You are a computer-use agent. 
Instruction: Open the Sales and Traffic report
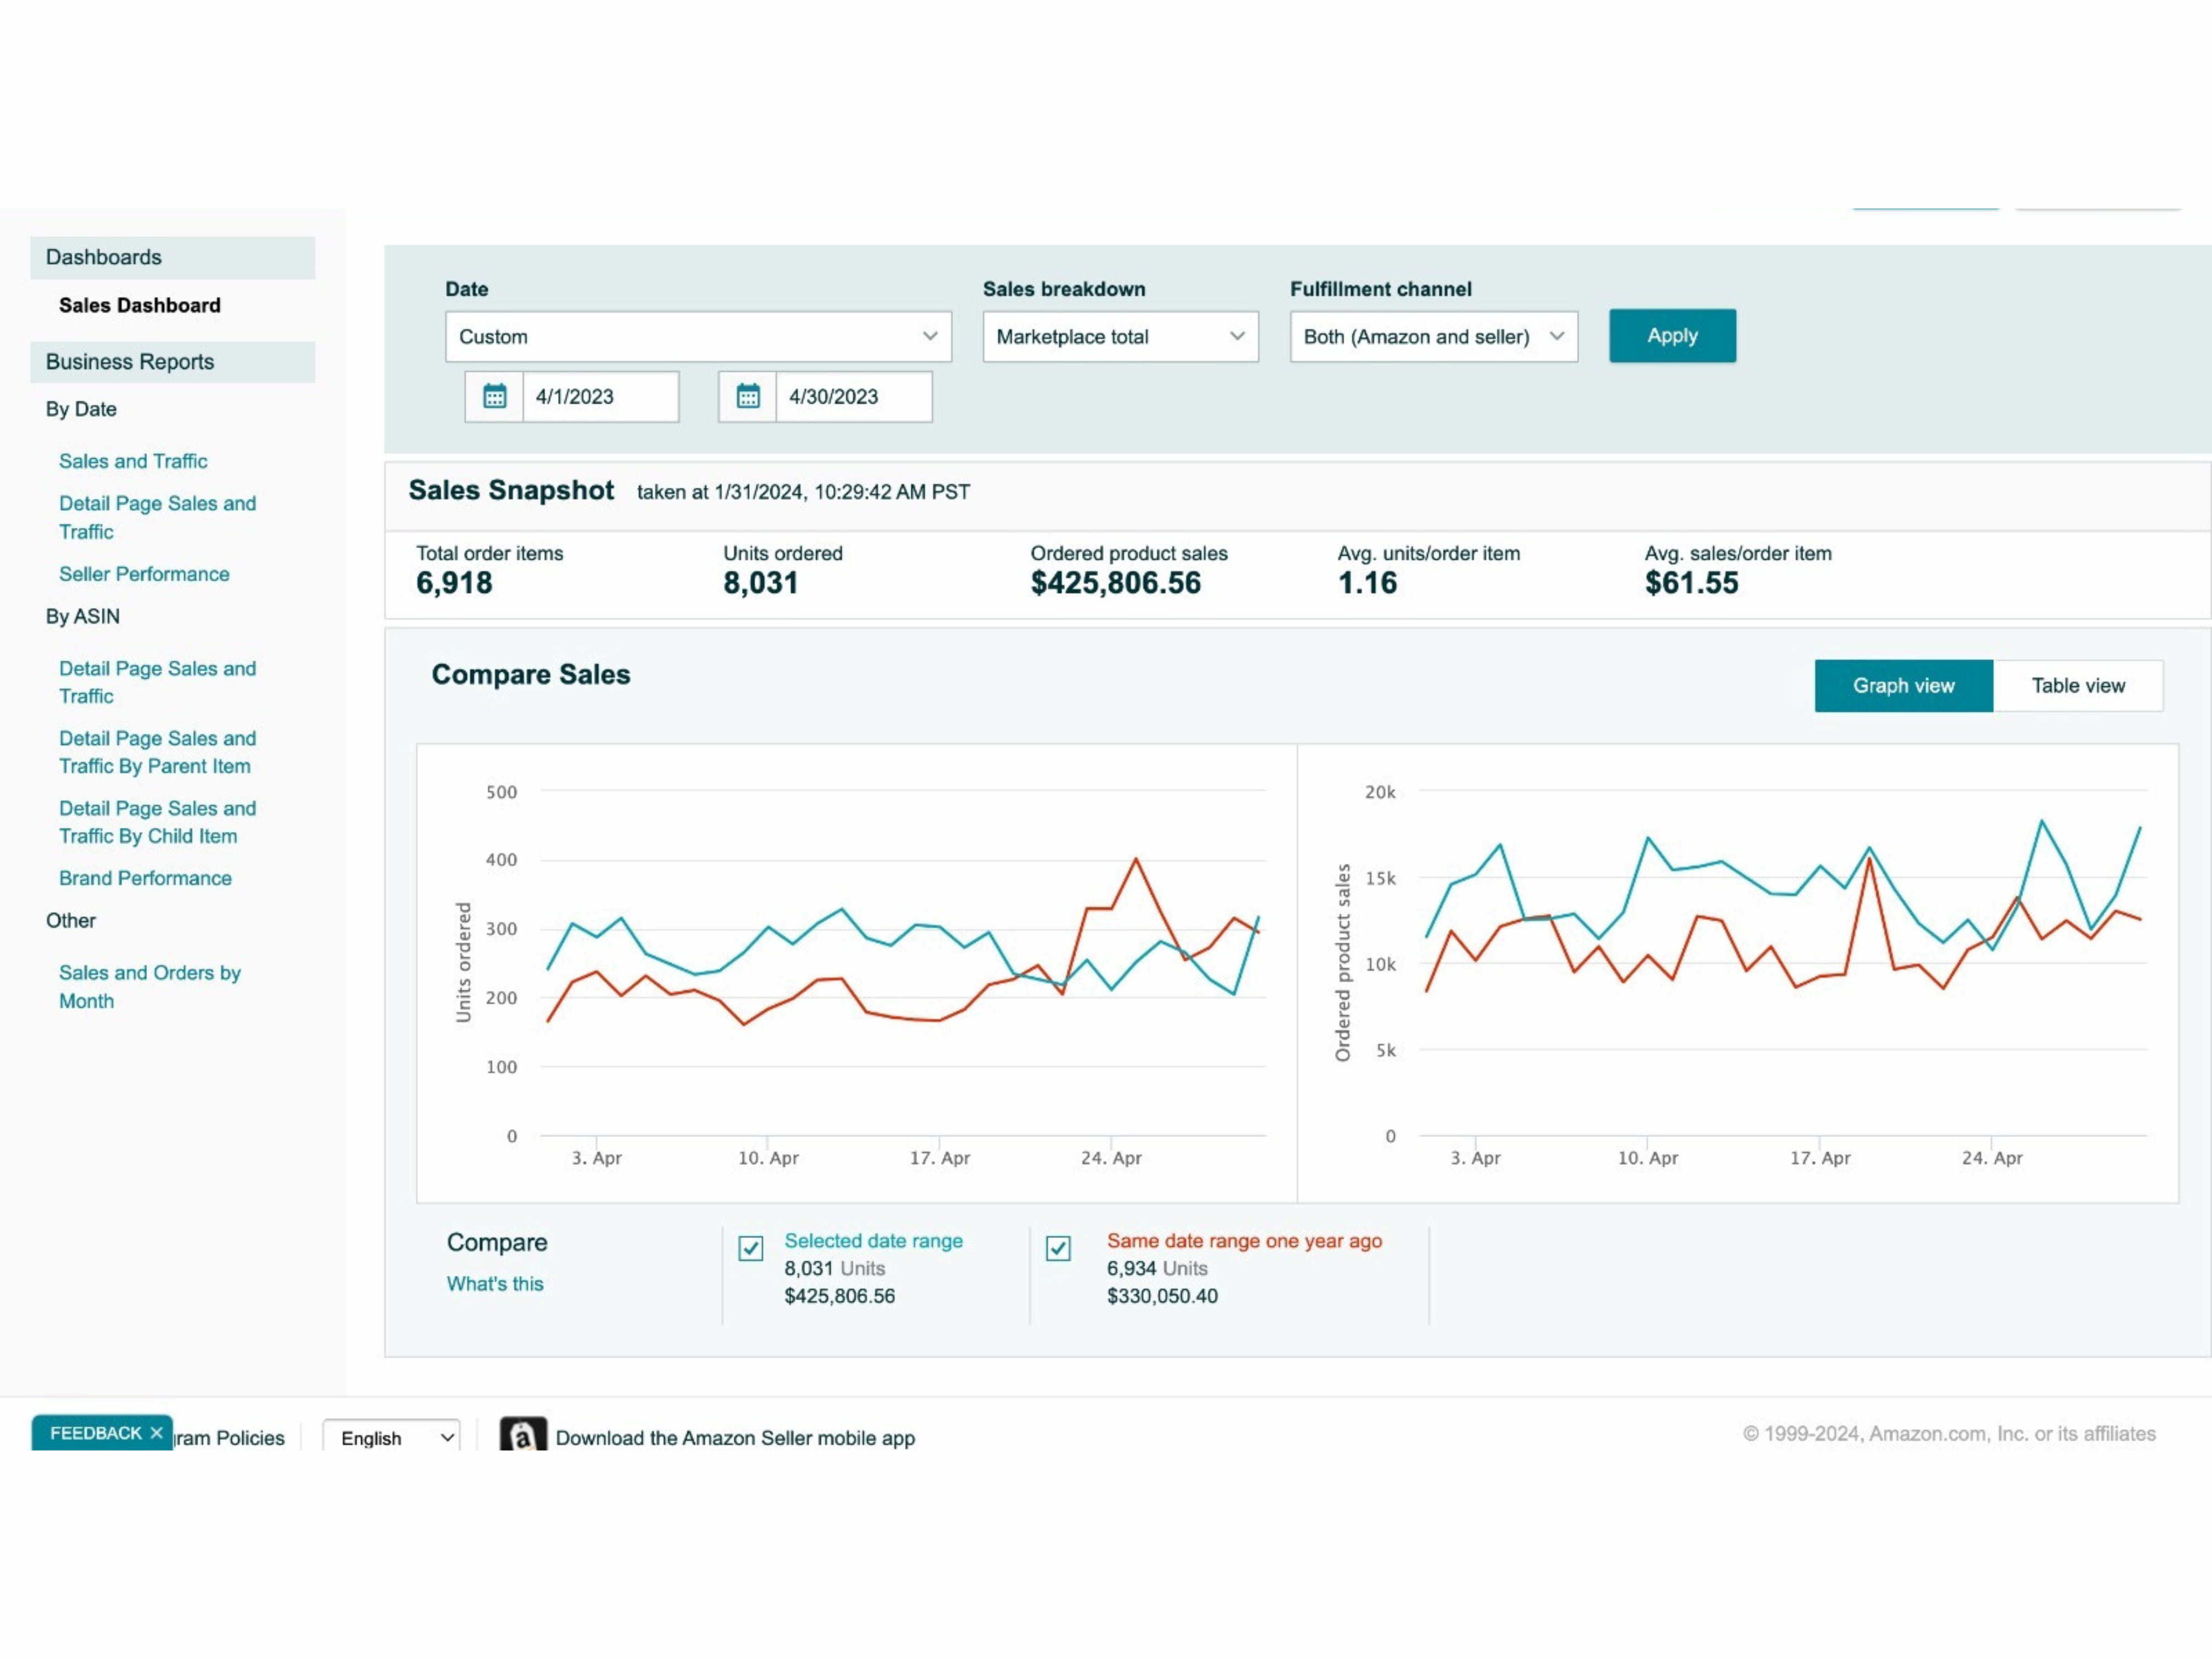[133, 461]
